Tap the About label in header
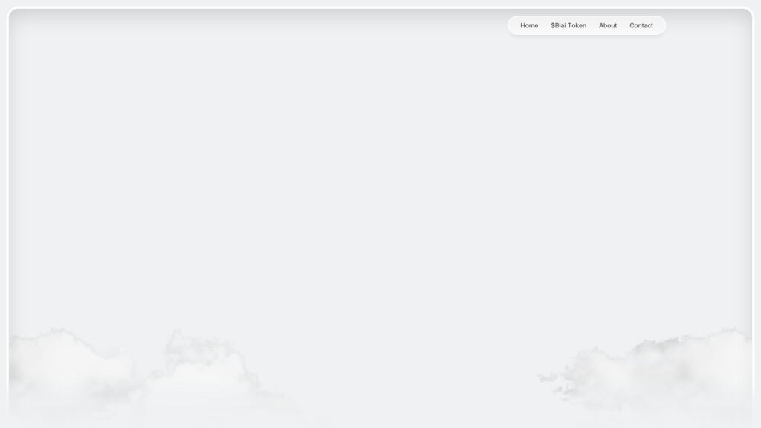 coord(608,25)
